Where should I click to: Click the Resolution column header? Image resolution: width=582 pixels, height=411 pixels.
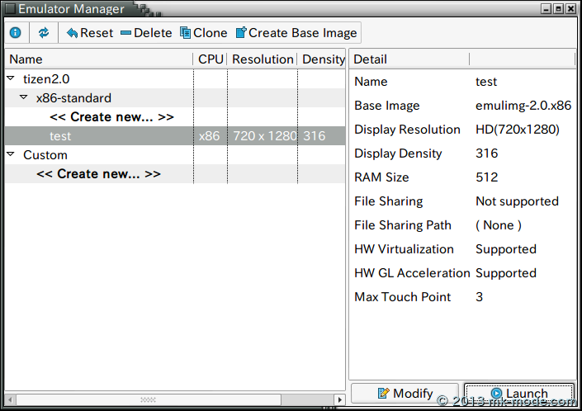click(x=263, y=59)
